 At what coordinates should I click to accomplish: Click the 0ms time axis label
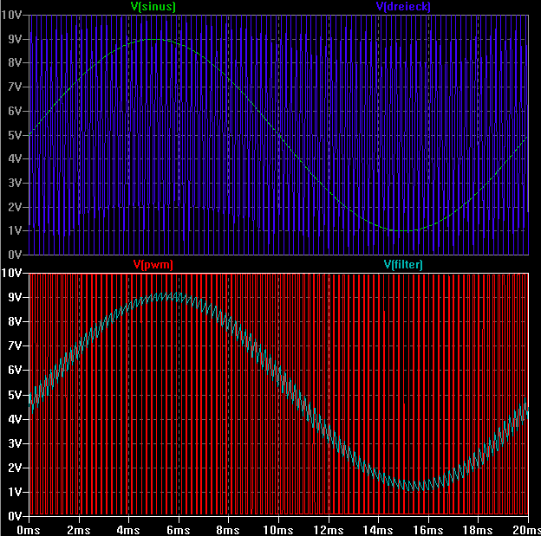point(29,530)
